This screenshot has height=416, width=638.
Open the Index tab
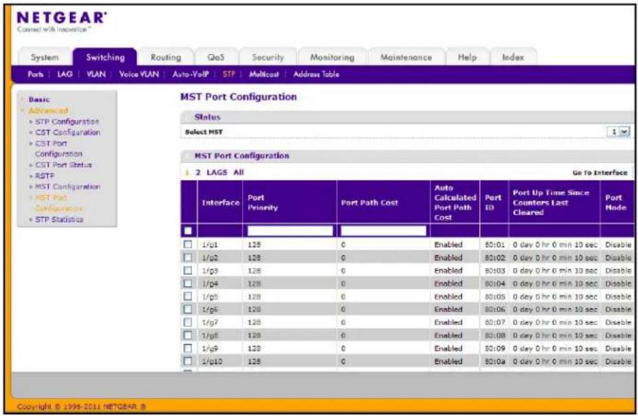click(513, 57)
